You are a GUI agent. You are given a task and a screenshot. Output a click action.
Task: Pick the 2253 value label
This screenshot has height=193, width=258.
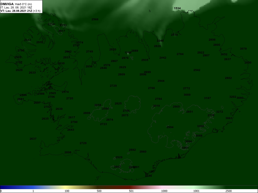[x=63, y=25]
